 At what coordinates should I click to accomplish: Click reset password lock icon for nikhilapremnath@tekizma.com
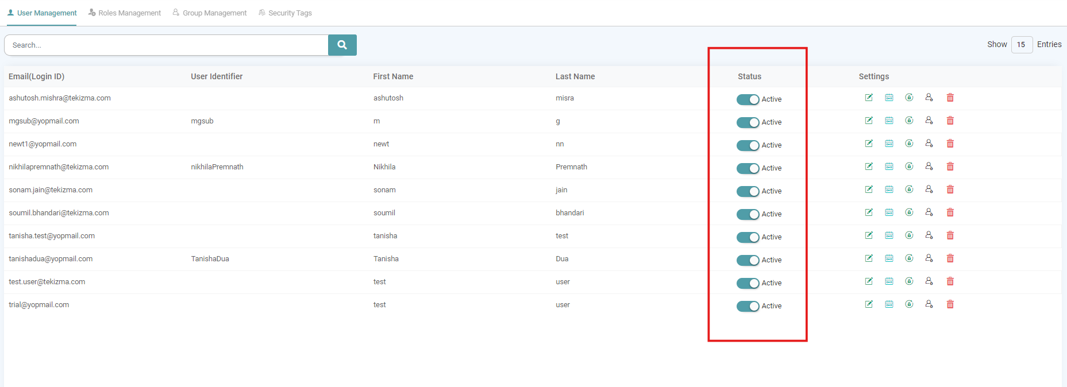point(909,167)
